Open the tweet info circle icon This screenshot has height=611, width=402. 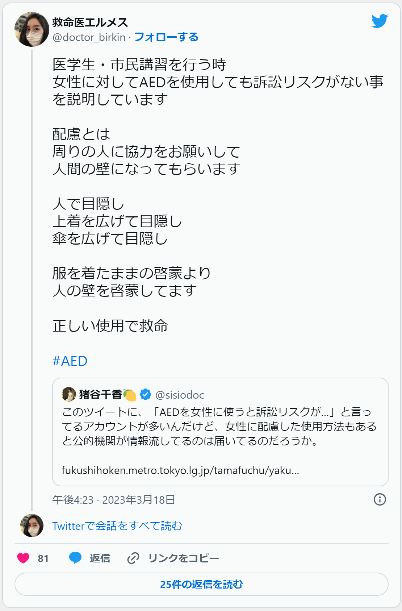point(380,499)
